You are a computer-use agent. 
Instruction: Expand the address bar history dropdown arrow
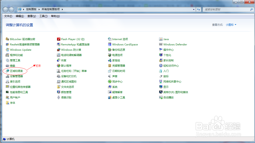coord(194,9)
